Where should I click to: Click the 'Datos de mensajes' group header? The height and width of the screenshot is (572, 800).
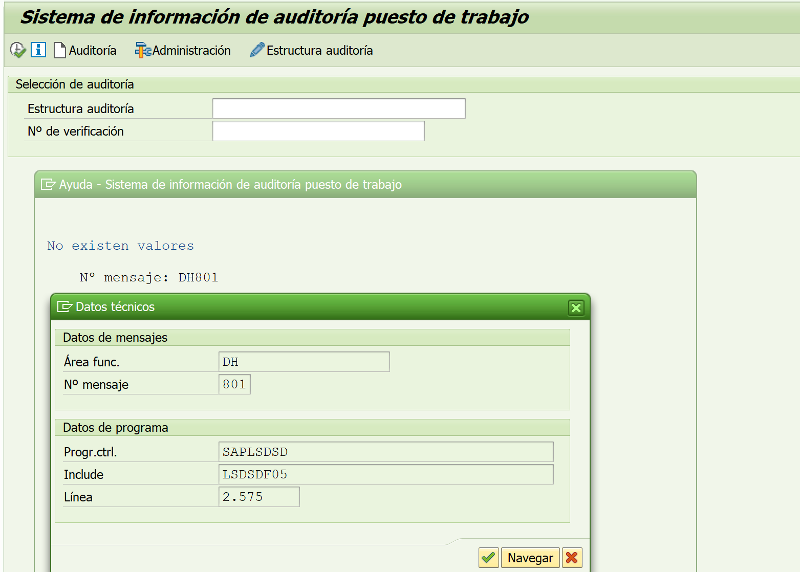point(115,338)
